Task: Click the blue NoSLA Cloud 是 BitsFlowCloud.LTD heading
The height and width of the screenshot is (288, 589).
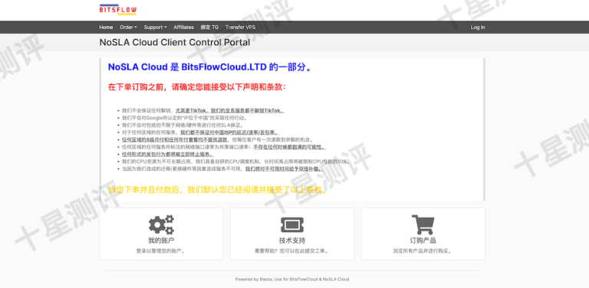Action: click(210, 67)
